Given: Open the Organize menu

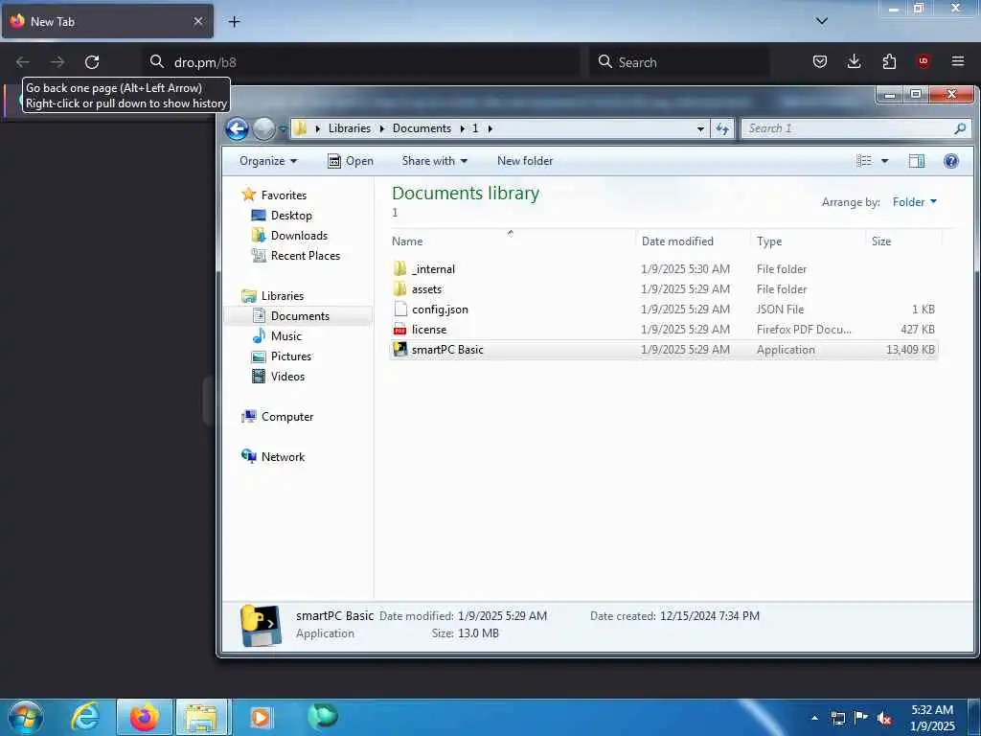Looking at the screenshot, I should 268,161.
